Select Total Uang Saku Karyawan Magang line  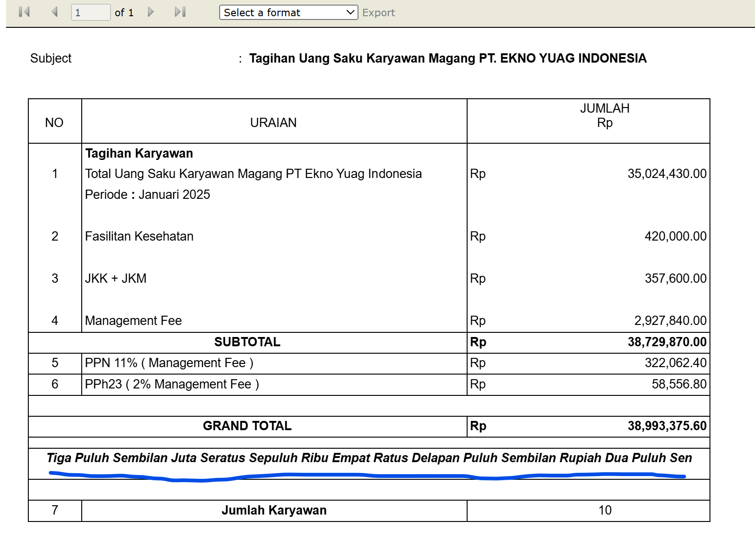(254, 174)
